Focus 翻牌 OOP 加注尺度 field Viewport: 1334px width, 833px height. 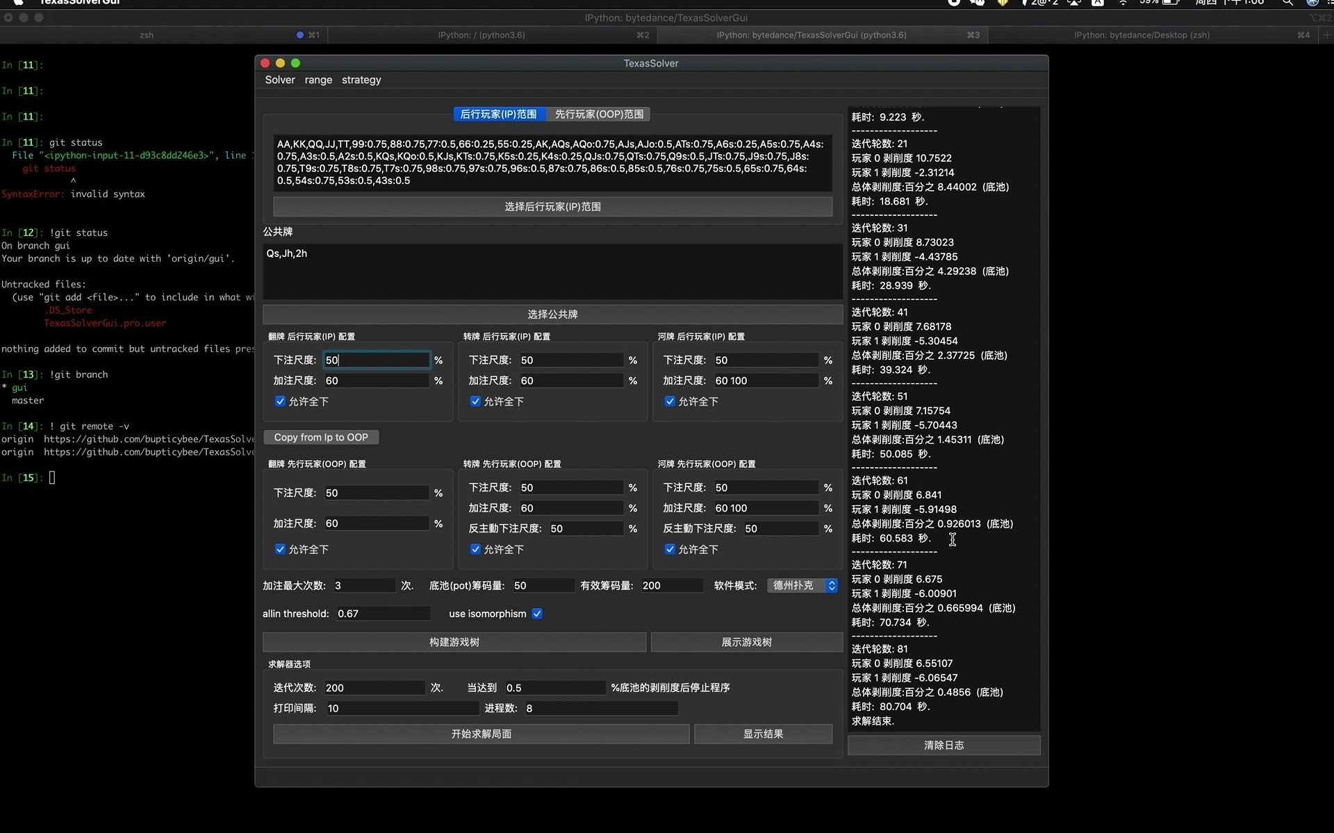click(377, 523)
